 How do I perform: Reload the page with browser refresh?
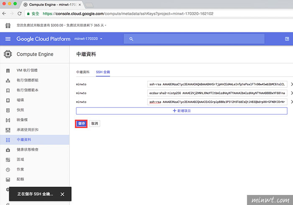pyautogui.click(x=19, y=14)
